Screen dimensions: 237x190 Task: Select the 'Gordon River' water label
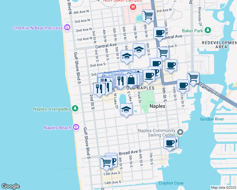(x=212, y=119)
